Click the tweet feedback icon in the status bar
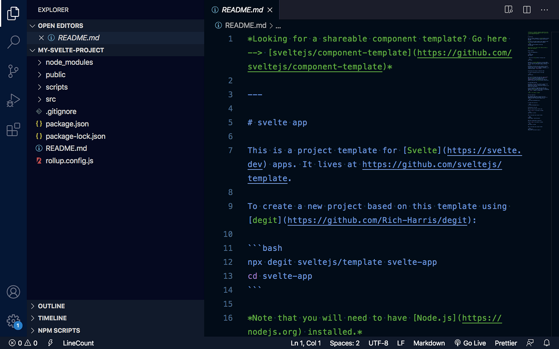This screenshot has width=559, height=349. pos(530,343)
